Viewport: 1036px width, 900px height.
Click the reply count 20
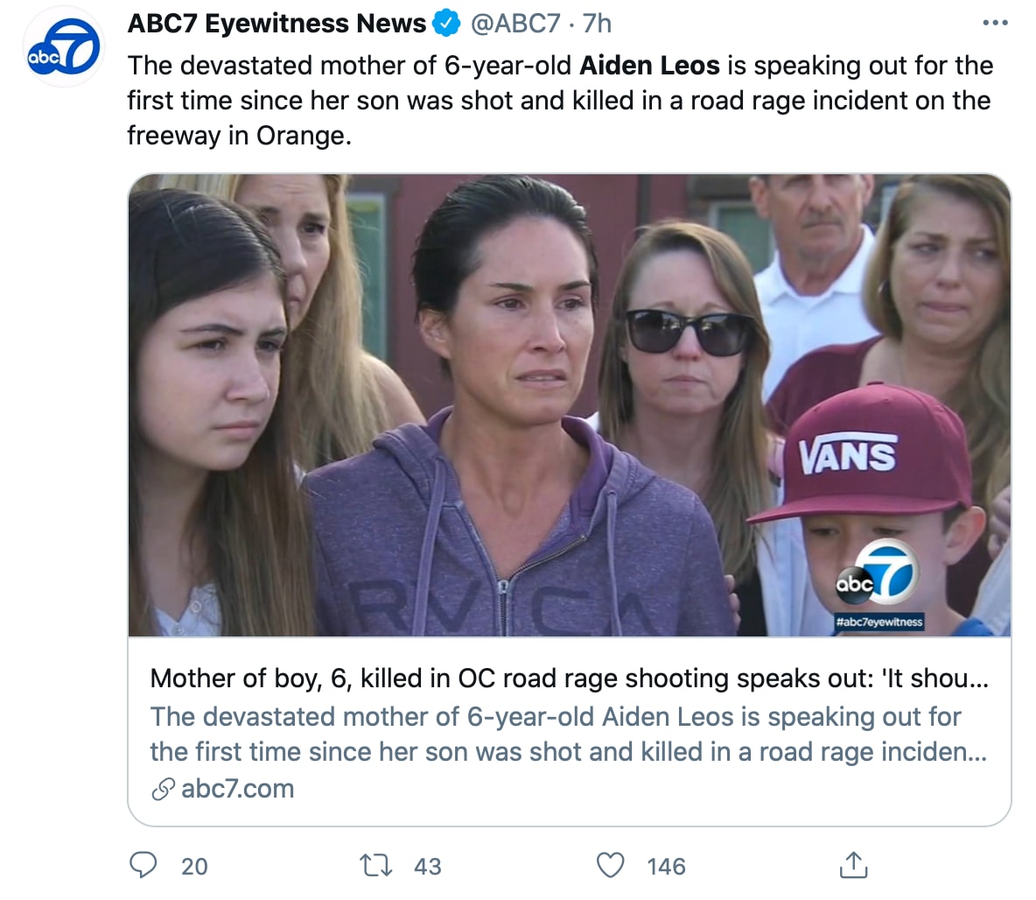click(x=194, y=867)
